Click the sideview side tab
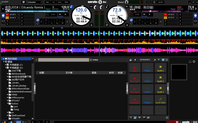 click(127, 88)
